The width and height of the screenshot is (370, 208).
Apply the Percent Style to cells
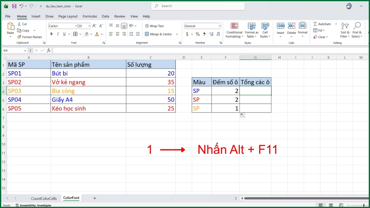pyautogui.click(x=197, y=34)
